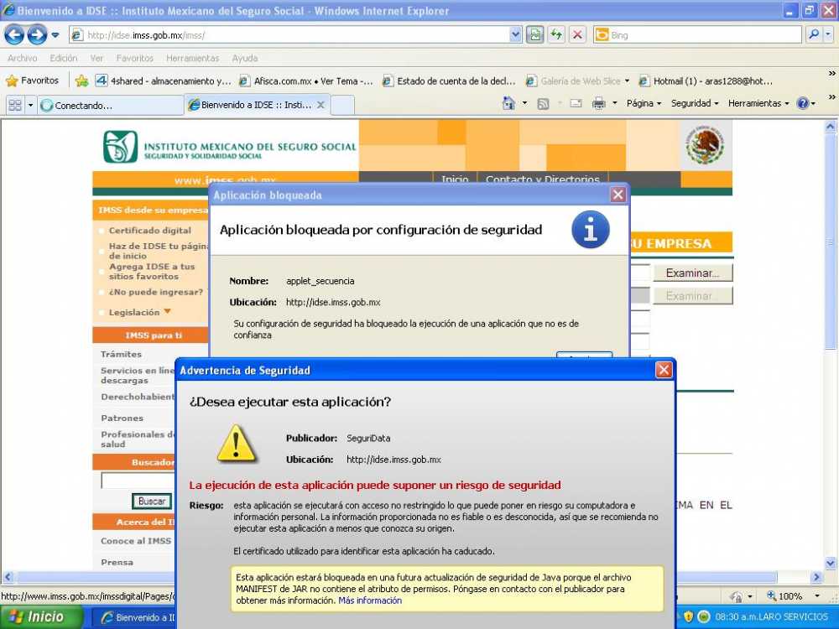Open the 4shared favorites link
The width and height of the screenshot is (839, 629).
[164, 81]
